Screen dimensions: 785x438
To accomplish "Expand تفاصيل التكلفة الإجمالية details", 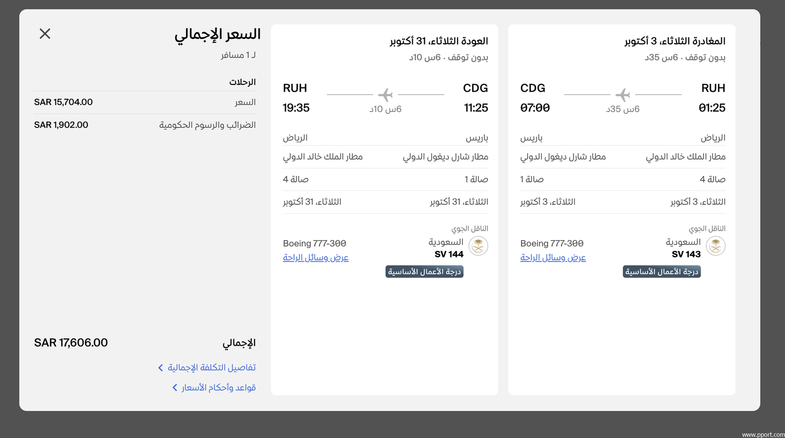I will [211, 368].
